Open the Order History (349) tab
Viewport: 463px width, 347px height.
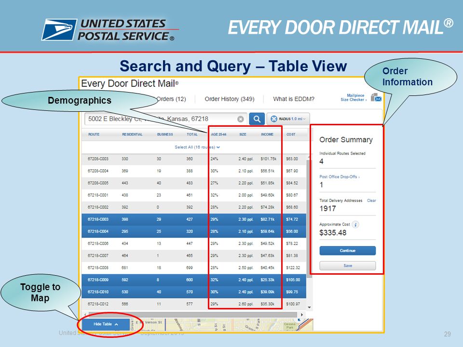tap(230, 99)
